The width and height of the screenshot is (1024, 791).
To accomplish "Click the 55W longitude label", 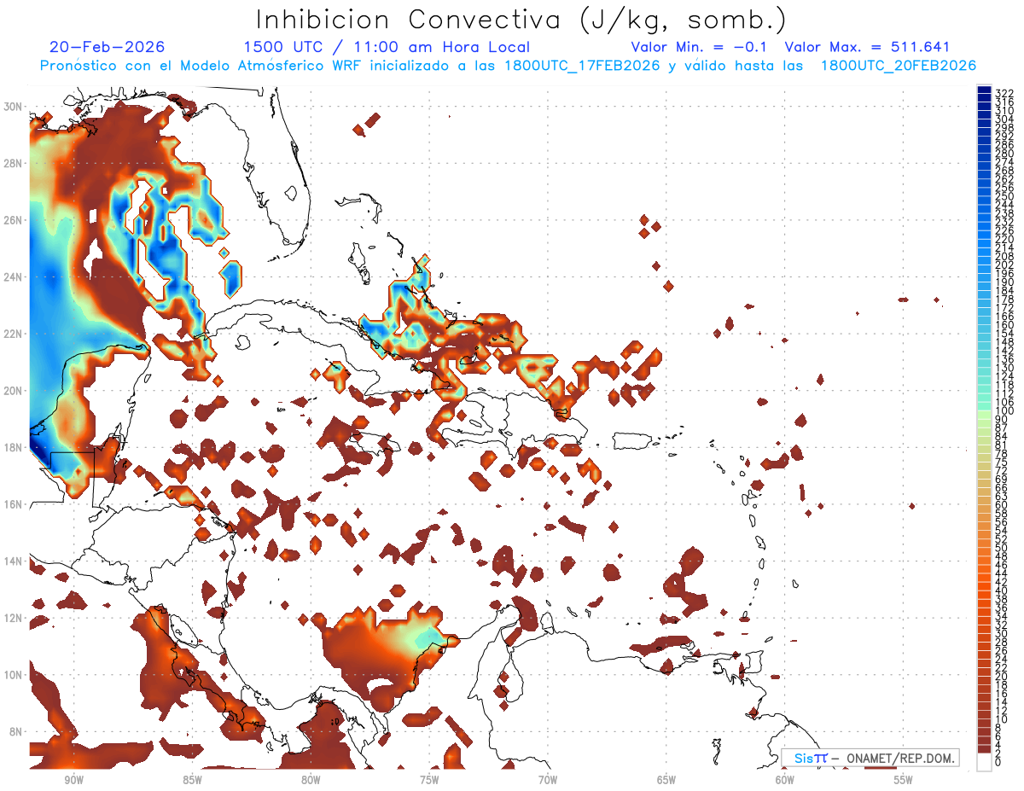I will (x=904, y=780).
